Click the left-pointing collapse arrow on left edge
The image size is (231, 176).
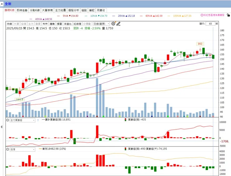tap(2, 127)
